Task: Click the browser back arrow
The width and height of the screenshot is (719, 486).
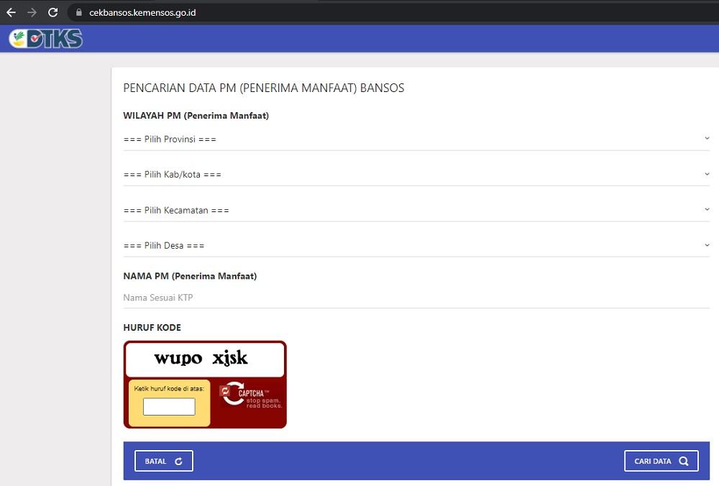Action: [x=11, y=12]
